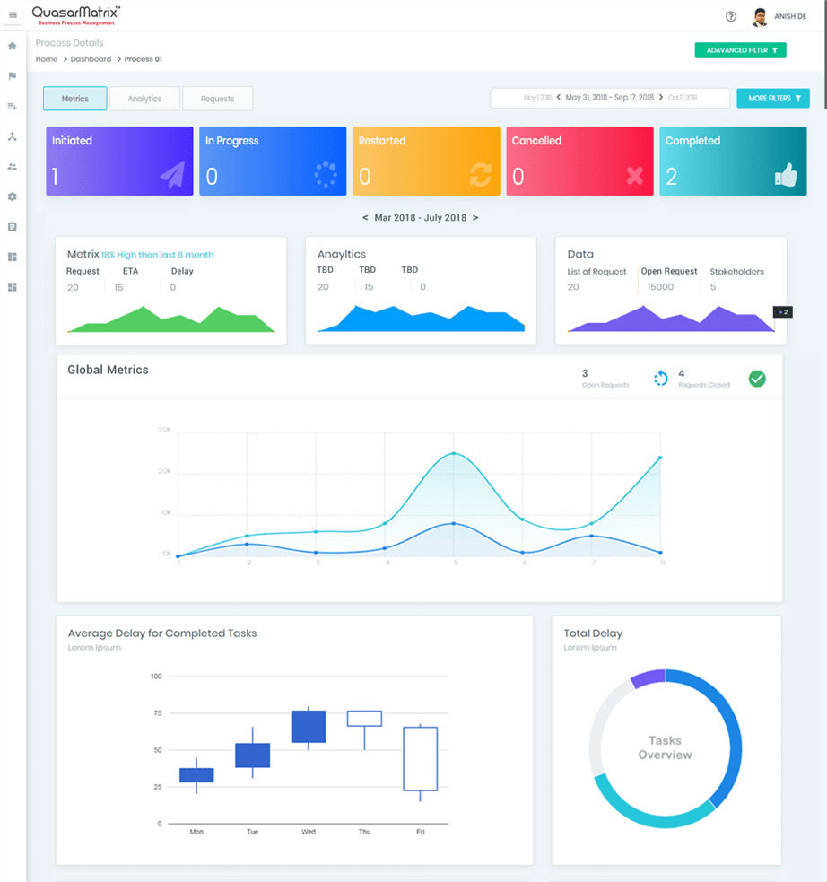
Task: Click the help question mark icon
Action: tap(731, 16)
